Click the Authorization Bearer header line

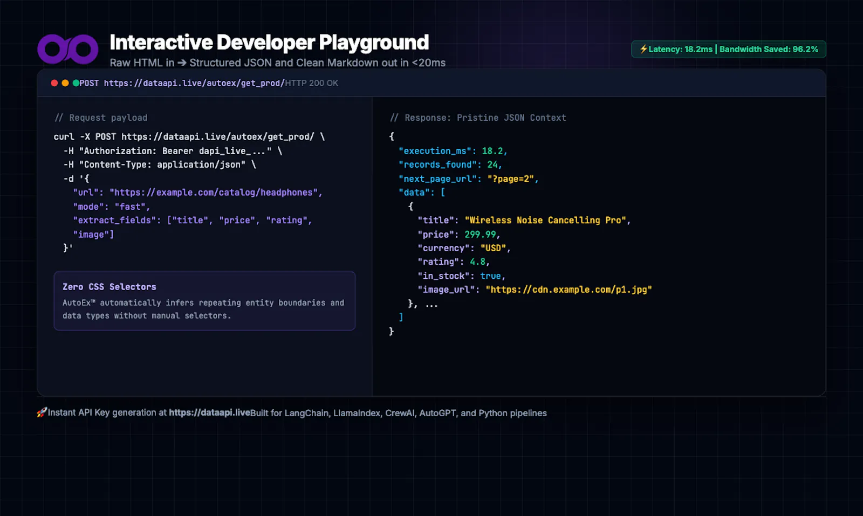173,151
